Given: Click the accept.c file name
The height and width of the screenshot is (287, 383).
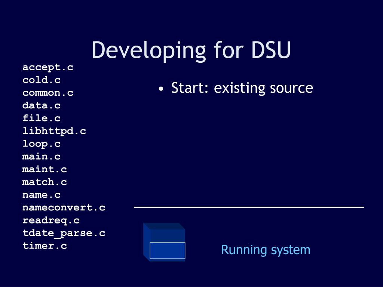Looking at the screenshot, I should [48, 67].
